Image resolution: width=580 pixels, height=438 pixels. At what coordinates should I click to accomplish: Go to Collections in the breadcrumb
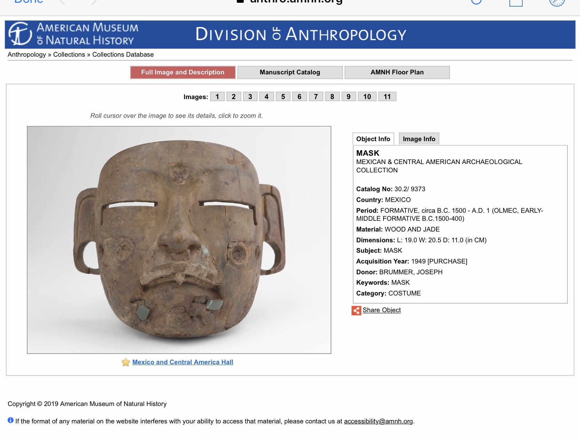tap(69, 55)
